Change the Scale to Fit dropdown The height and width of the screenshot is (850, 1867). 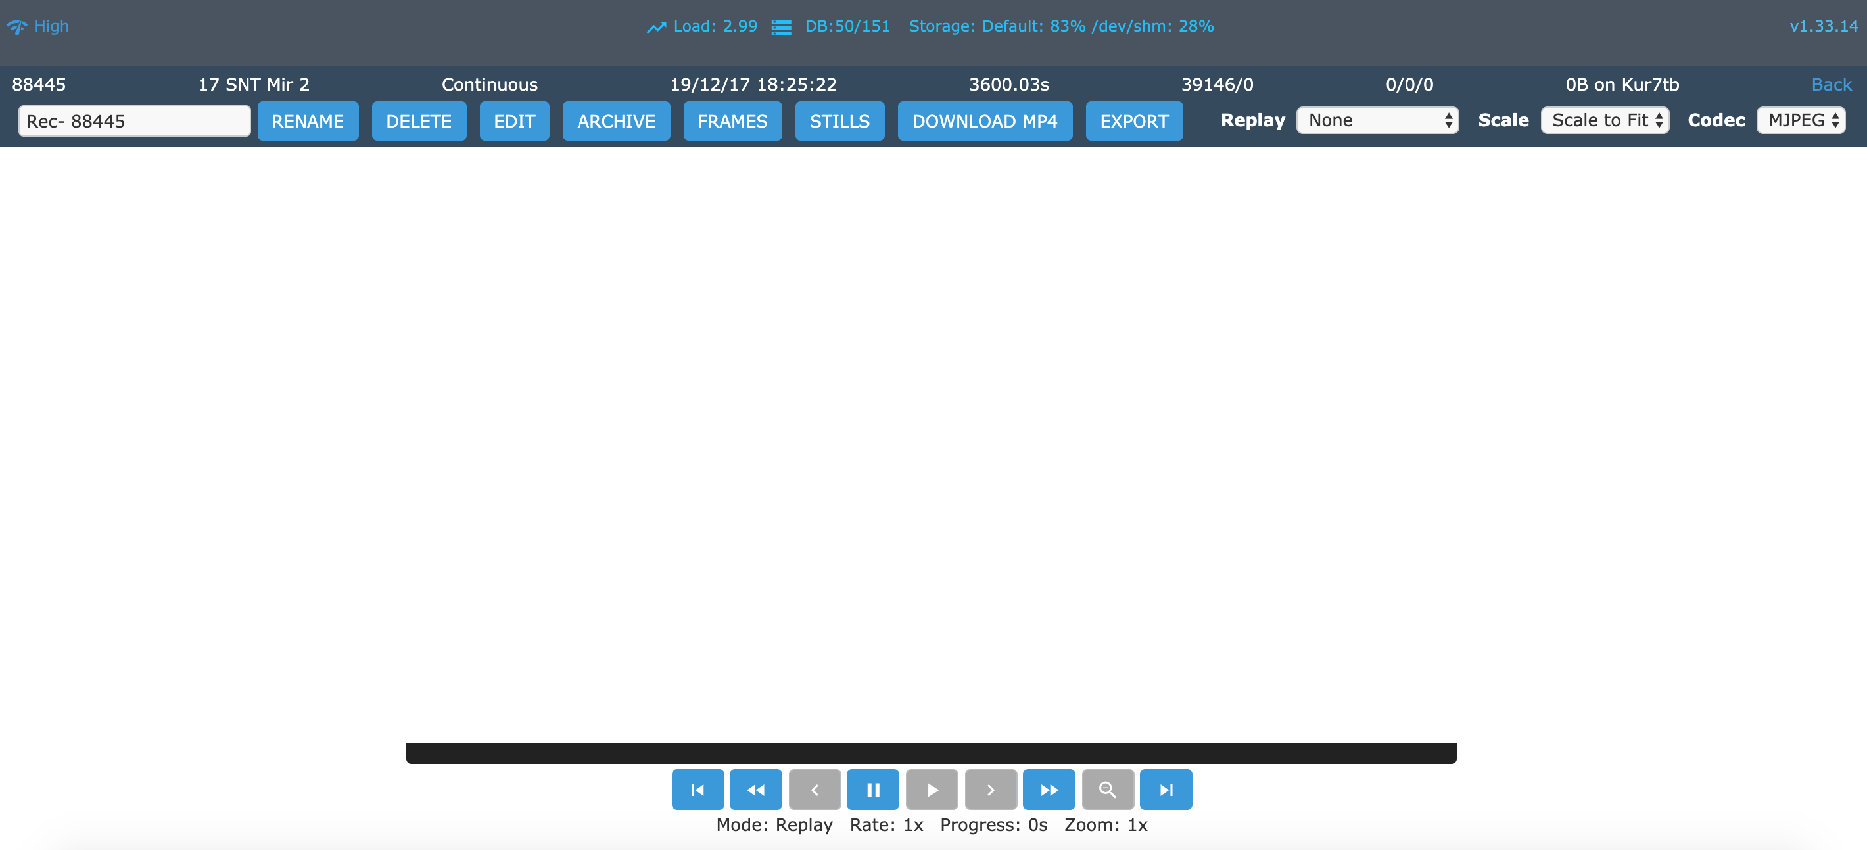click(x=1604, y=120)
